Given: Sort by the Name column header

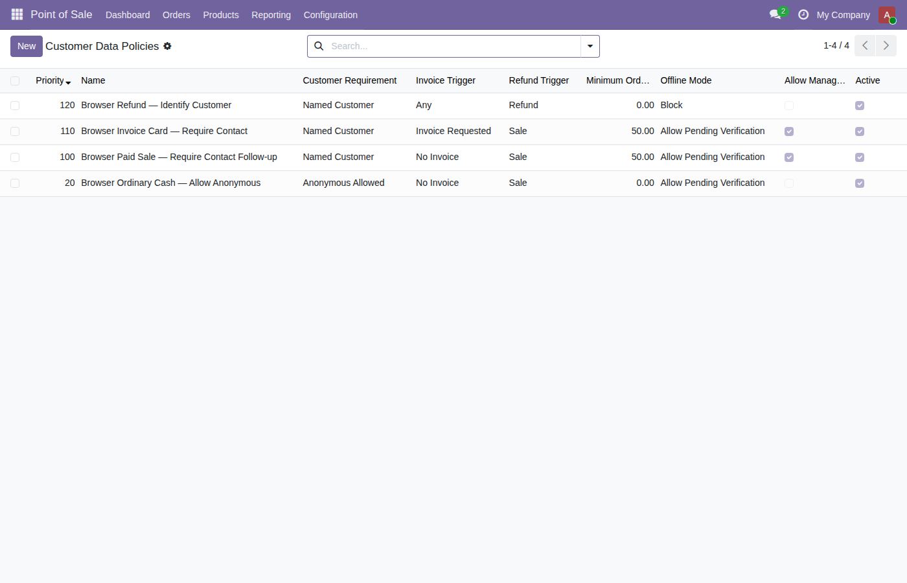Looking at the screenshot, I should 93,80.
